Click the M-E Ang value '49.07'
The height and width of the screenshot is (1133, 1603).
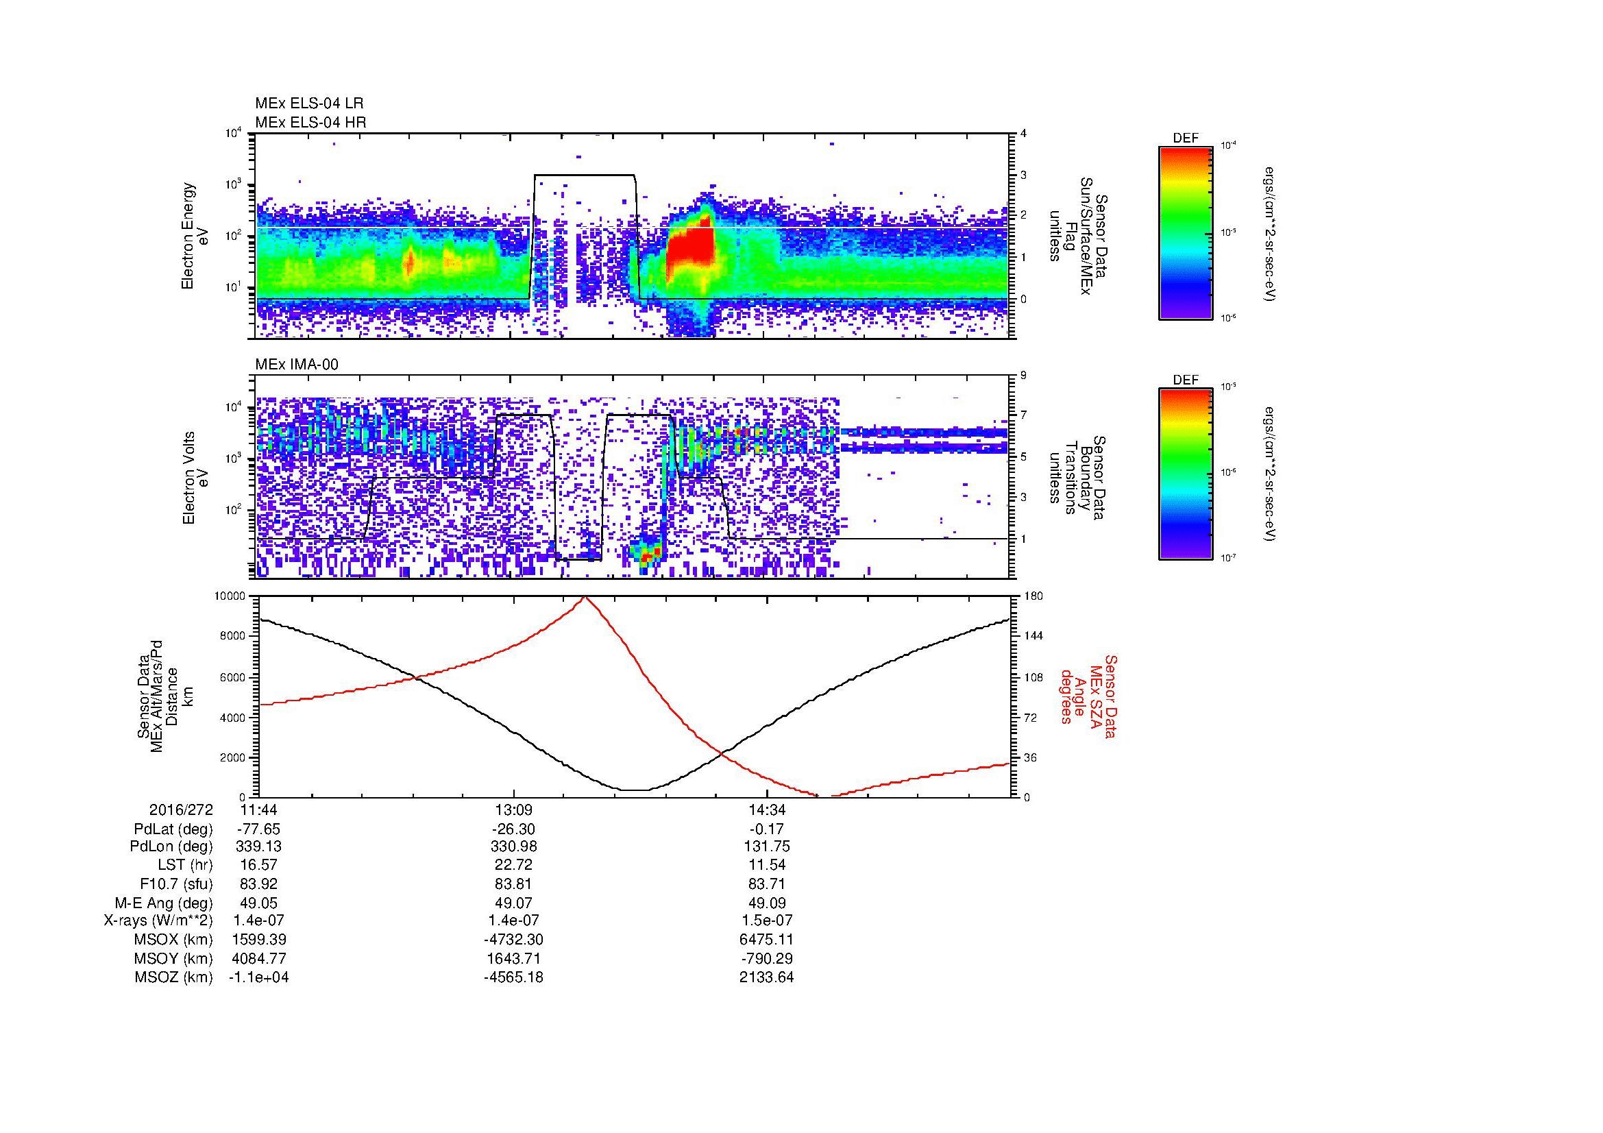pyautogui.click(x=514, y=903)
